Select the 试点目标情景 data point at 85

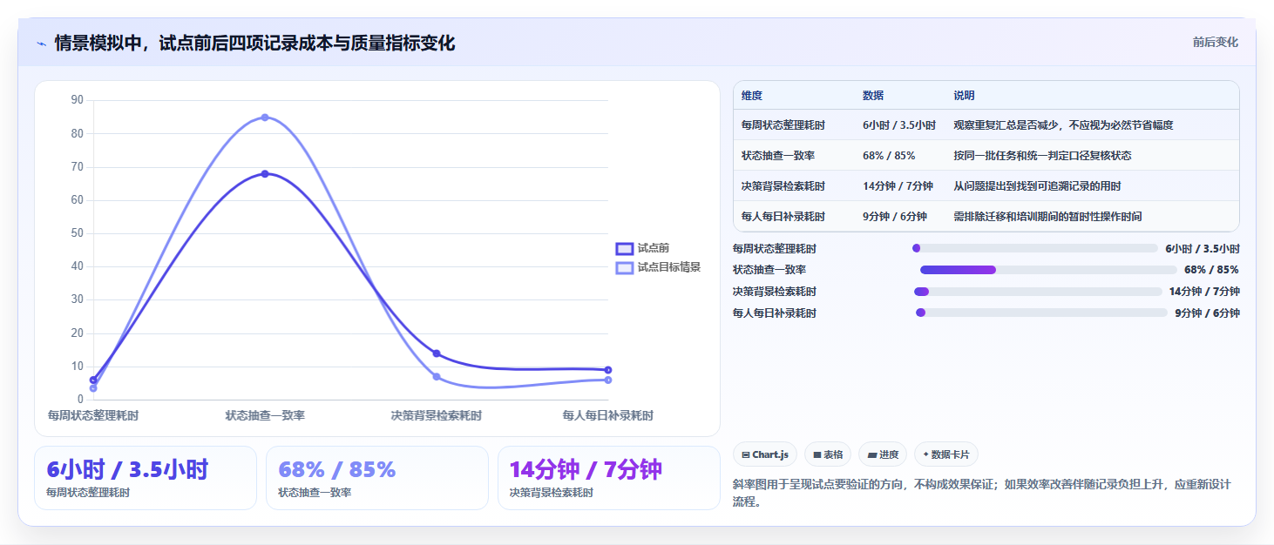265,118
